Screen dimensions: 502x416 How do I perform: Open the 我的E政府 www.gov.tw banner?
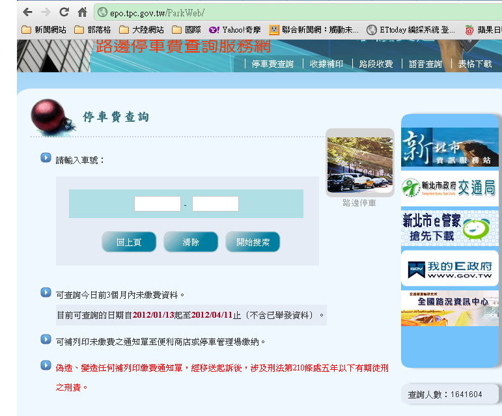pyautogui.click(x=450, y=268)
